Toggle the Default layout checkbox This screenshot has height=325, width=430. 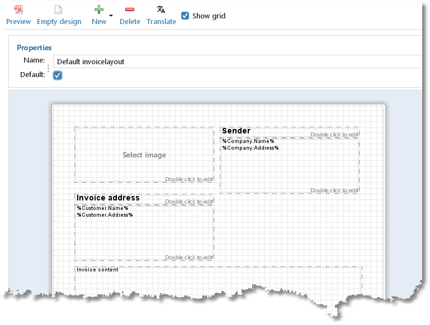point(58,75)
